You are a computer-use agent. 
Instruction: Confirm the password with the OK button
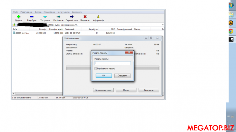pyautogui.click(x=104, y=76)
